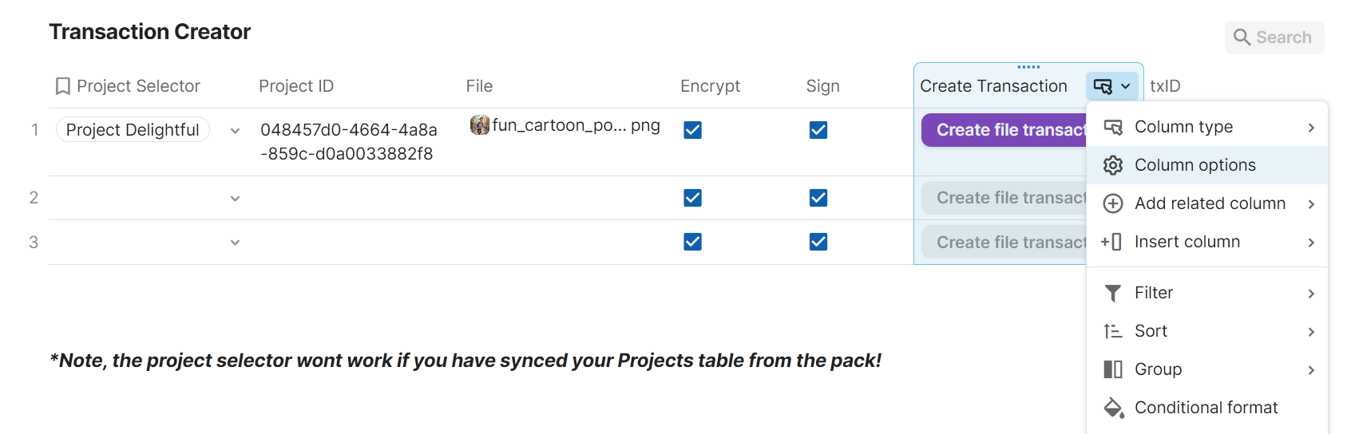Select the Conditional format menu entry
The height and width of the screenshot is (434, 1347).
point(1206,408)
